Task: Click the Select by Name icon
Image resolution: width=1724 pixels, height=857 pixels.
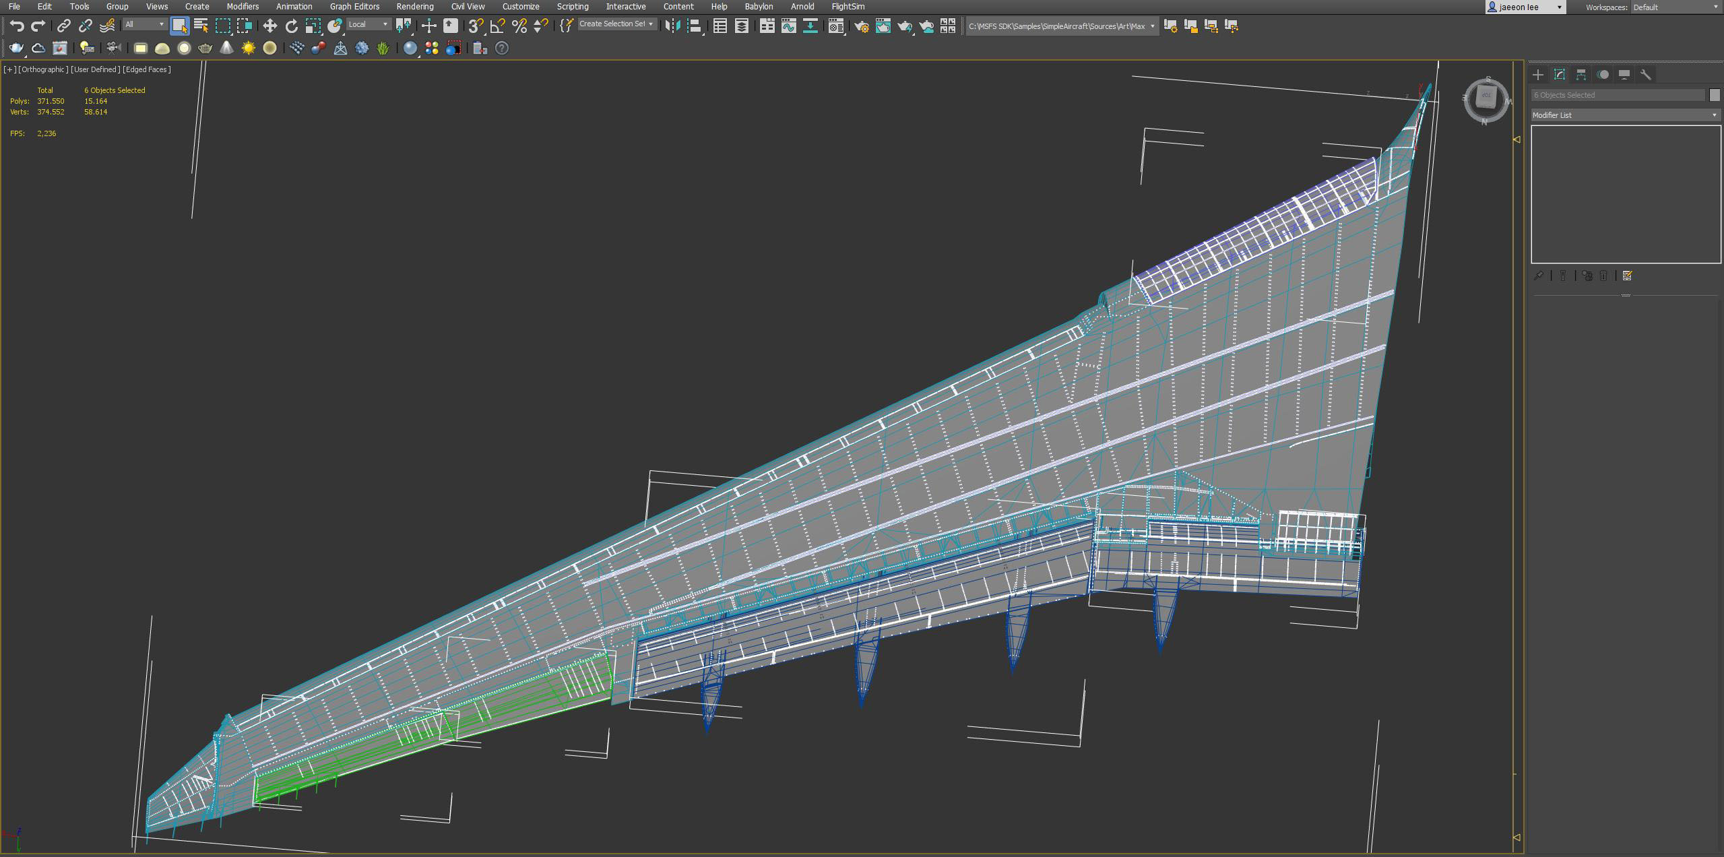Action: (201, 26)
